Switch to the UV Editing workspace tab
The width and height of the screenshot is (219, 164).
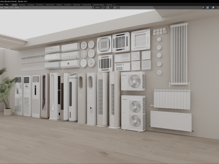[40, 5]
